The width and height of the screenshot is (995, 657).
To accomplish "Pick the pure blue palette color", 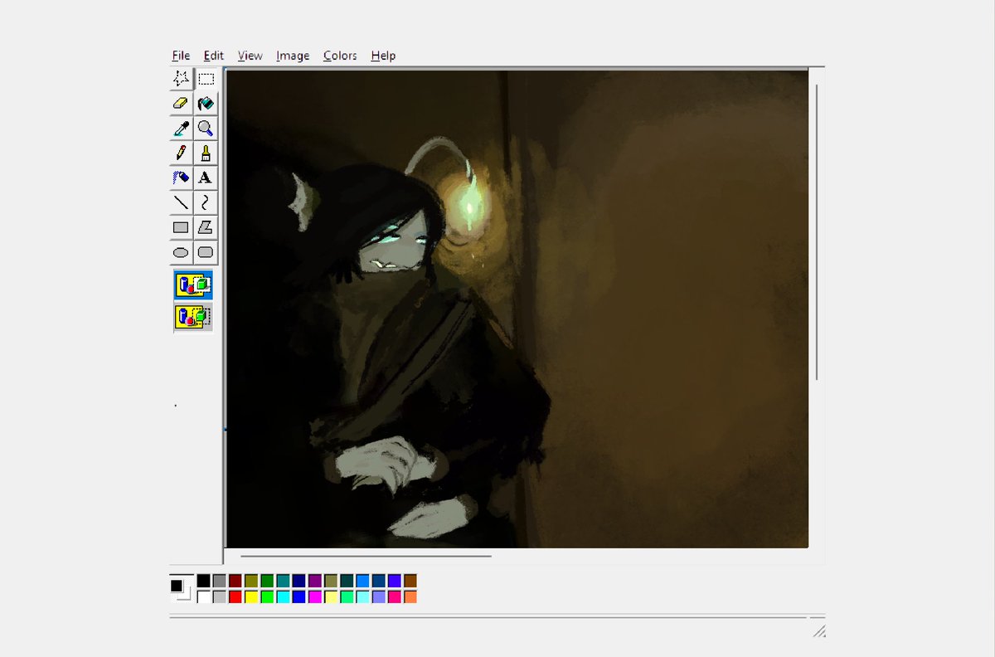I will 298,596.
